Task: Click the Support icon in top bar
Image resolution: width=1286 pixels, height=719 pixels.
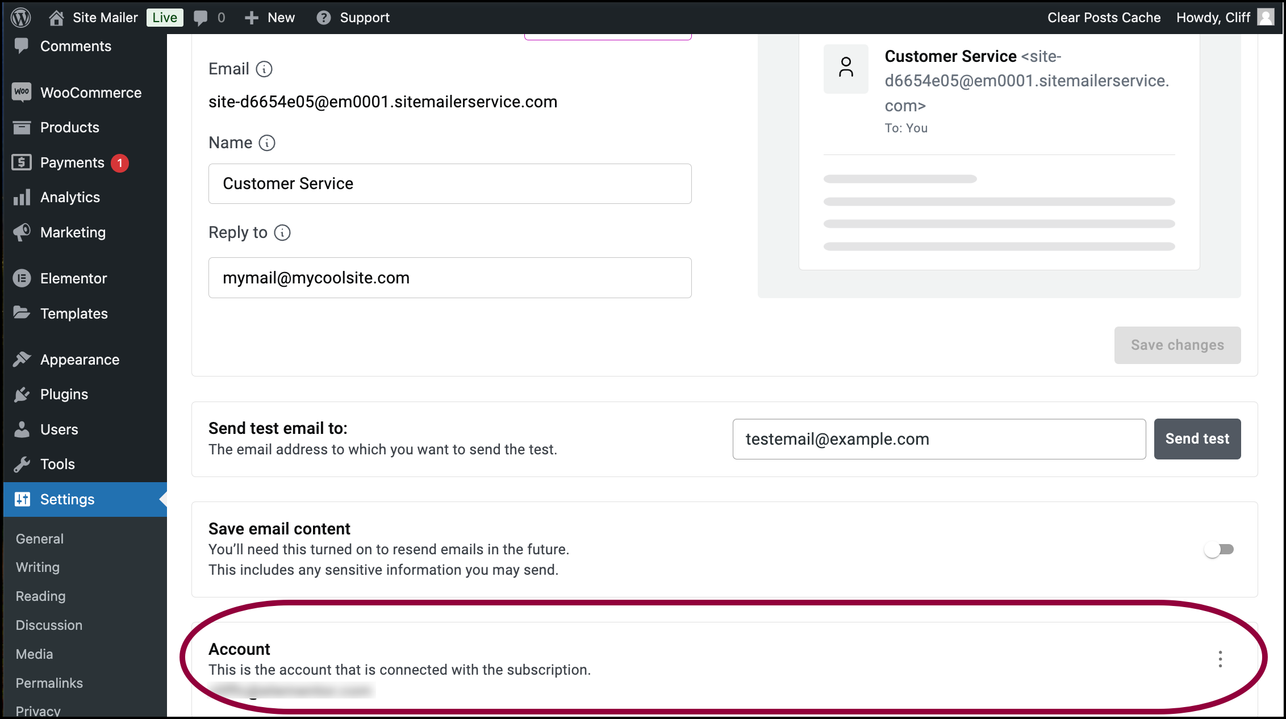Action: click(323, 17)
